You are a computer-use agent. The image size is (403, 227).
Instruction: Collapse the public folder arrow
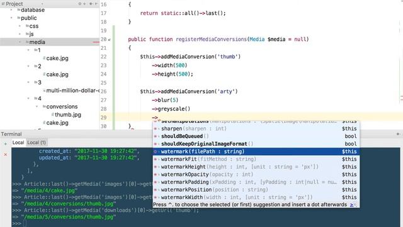click(x=11, y=18)
